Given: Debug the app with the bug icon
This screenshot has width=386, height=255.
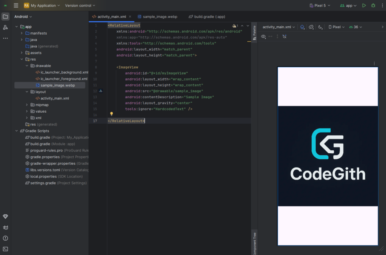Looking at the screenshot, I should 373,5.
